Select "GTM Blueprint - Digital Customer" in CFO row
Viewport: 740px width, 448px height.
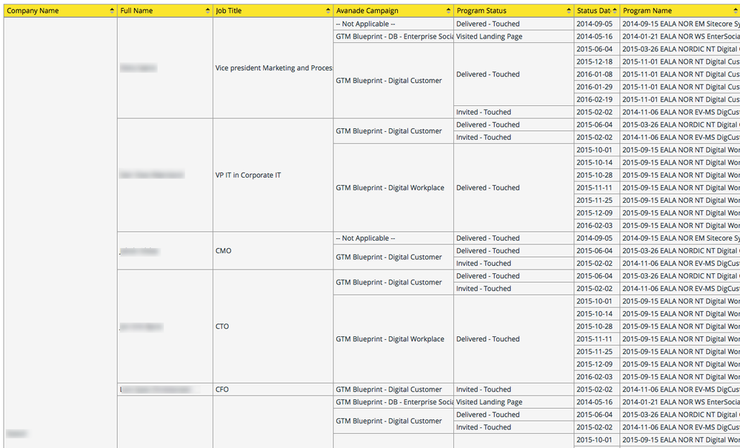393,390
